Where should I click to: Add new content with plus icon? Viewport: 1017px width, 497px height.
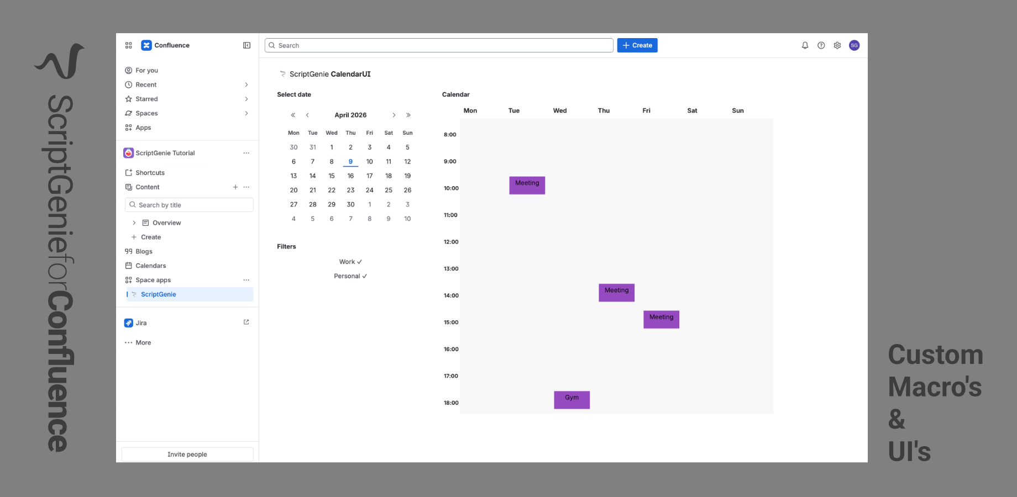(235, 187)
